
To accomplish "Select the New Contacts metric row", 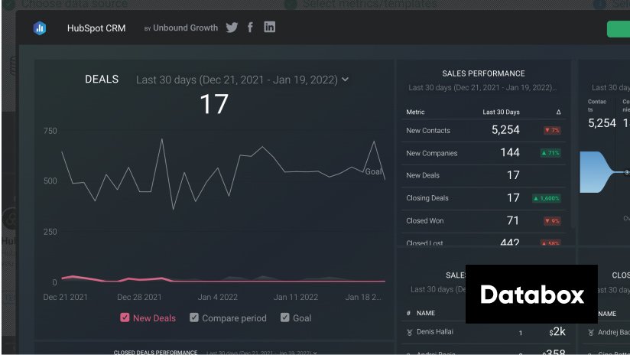I will pos(483,130).
